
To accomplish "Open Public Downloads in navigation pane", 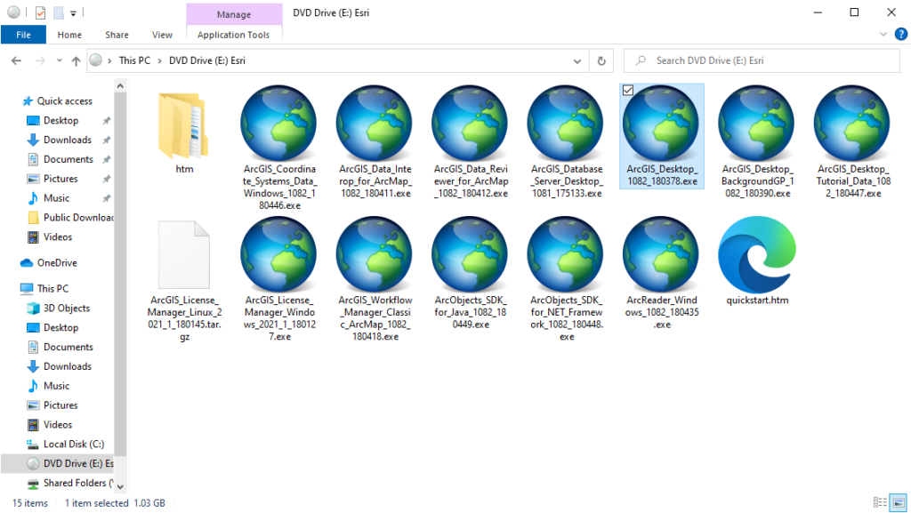I will coord(70,218).
